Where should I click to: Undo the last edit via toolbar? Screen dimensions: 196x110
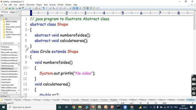click(x=43, y=8)
